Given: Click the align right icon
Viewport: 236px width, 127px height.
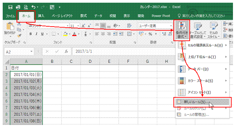Looking at the screenshot, I should tap(109, 34).
